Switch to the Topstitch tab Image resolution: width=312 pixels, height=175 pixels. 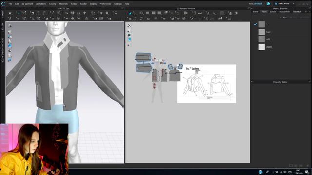coord(297,12)
